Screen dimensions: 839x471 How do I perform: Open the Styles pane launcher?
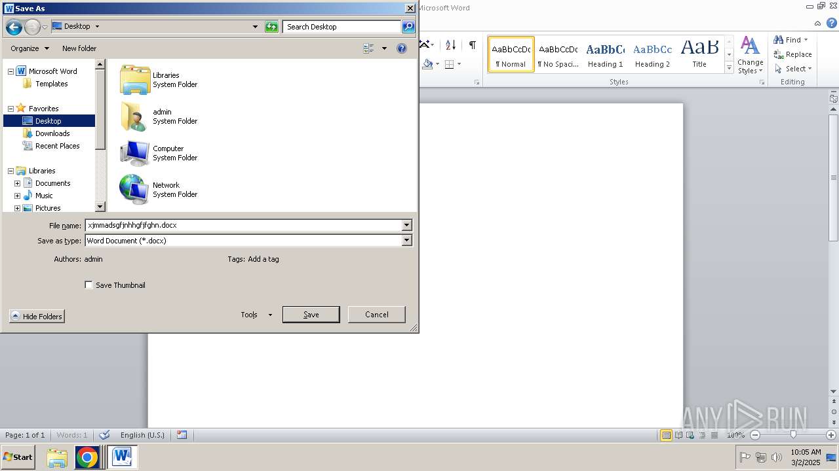(762, 82)
